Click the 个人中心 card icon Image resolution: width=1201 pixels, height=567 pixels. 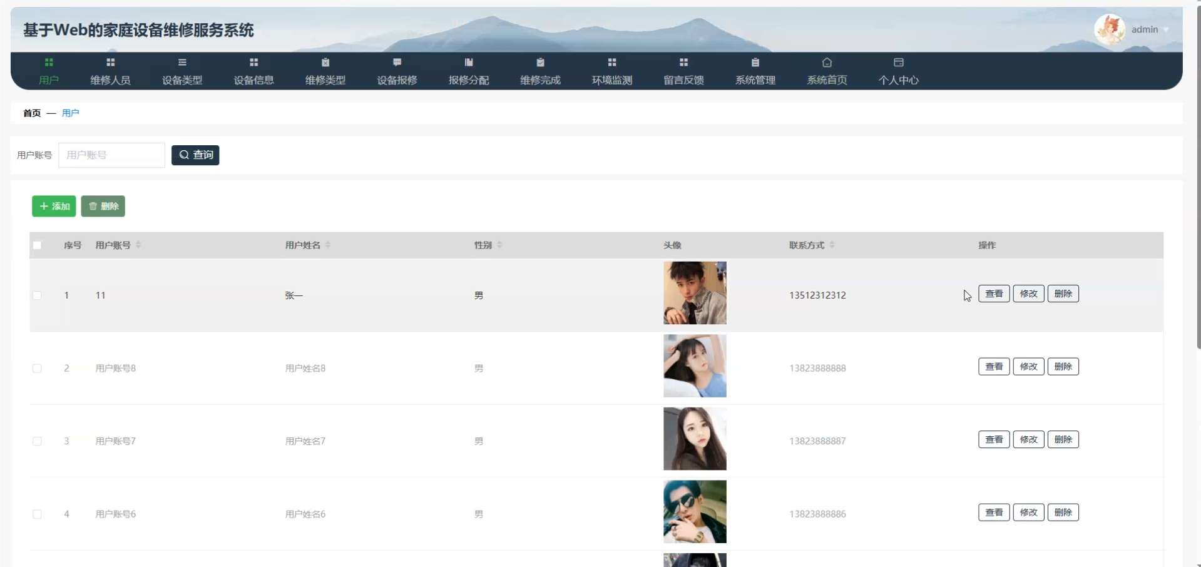tap(899, 62)
